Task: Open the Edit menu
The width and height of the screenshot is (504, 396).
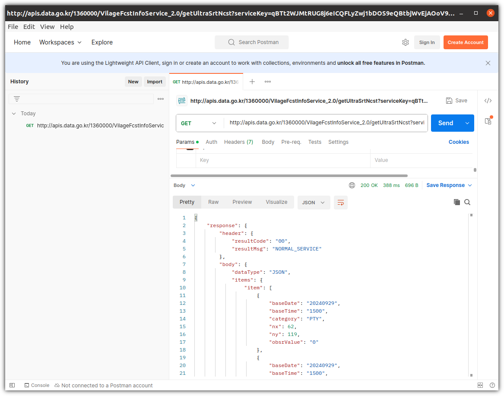Action: 29,27
